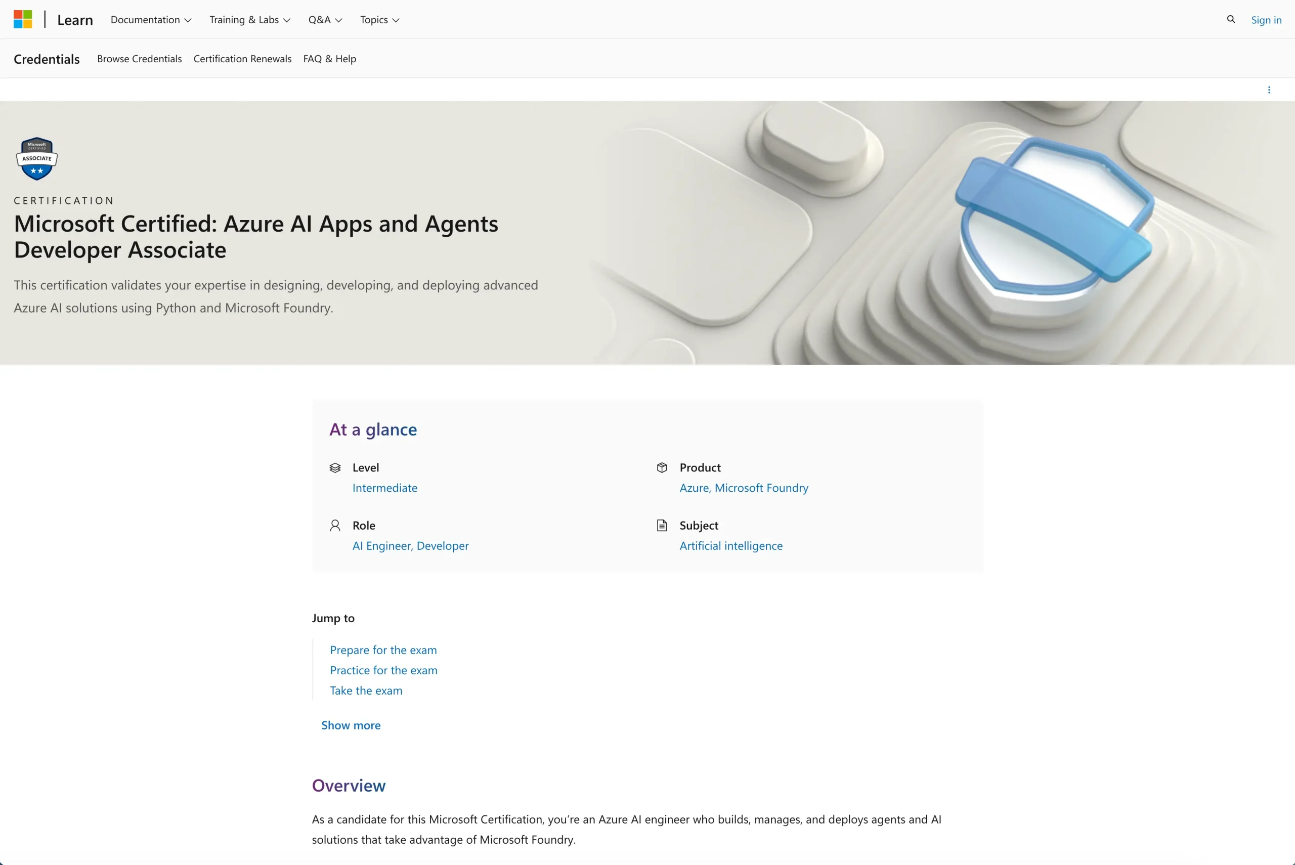Open FAQ & Help menu item
The image size is (1295, 865).
pyautogui.click(x=330, y=59)
